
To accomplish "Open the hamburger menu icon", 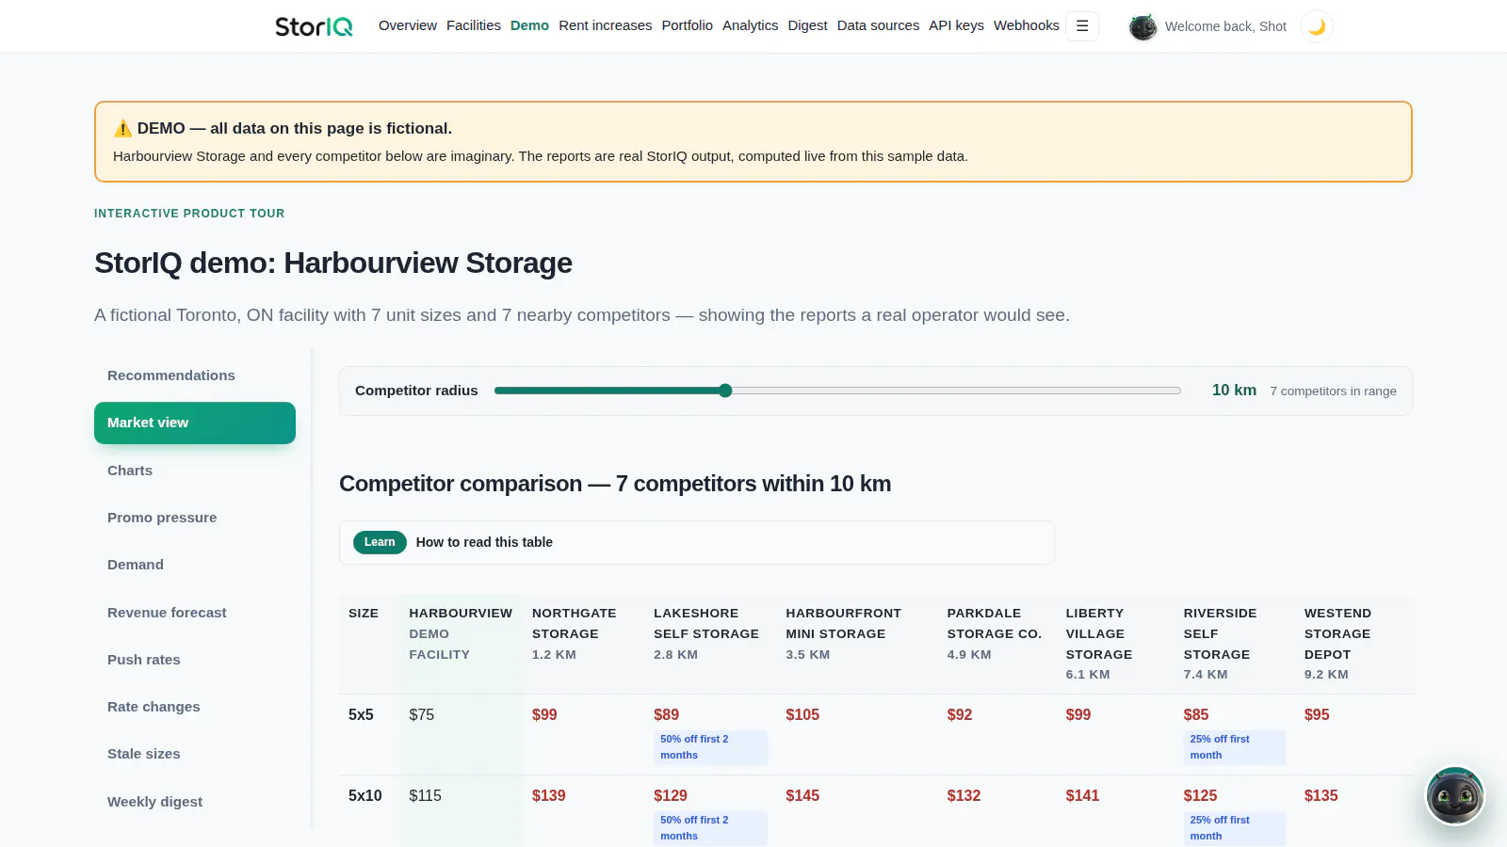I will [x=1082, y=26].
